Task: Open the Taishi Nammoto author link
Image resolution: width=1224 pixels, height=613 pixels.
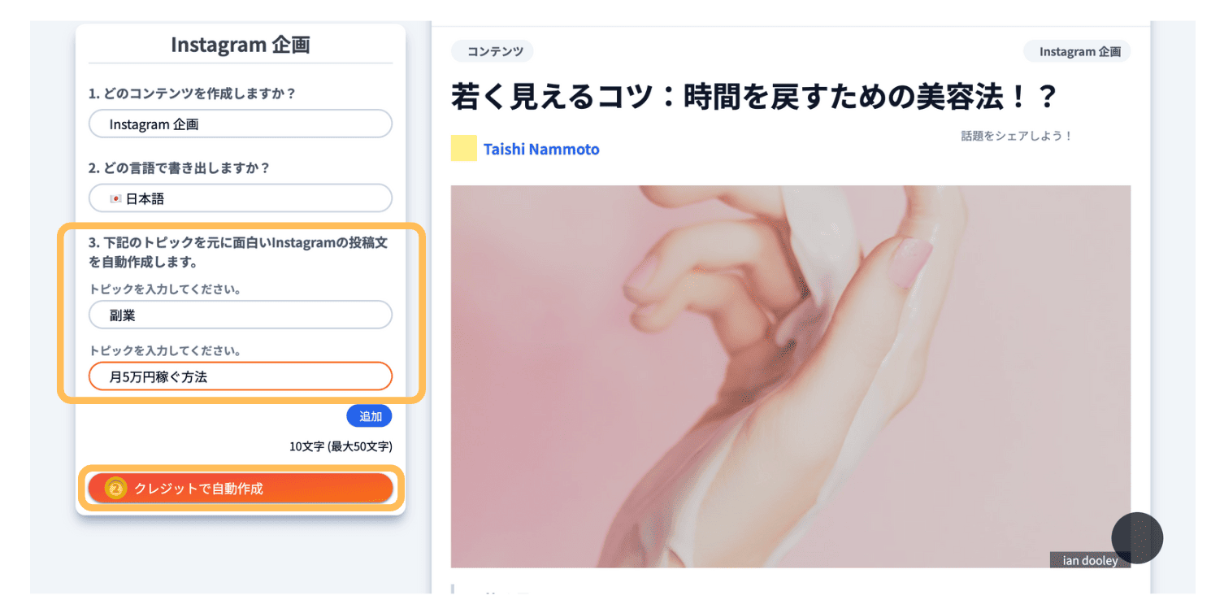Action: 541,149
